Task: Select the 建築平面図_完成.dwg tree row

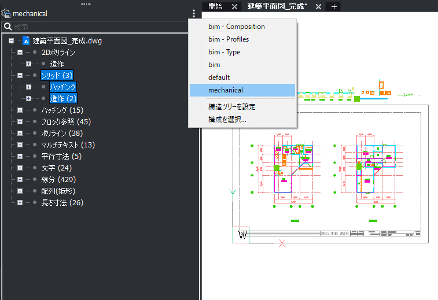Action: click(67, 40)
